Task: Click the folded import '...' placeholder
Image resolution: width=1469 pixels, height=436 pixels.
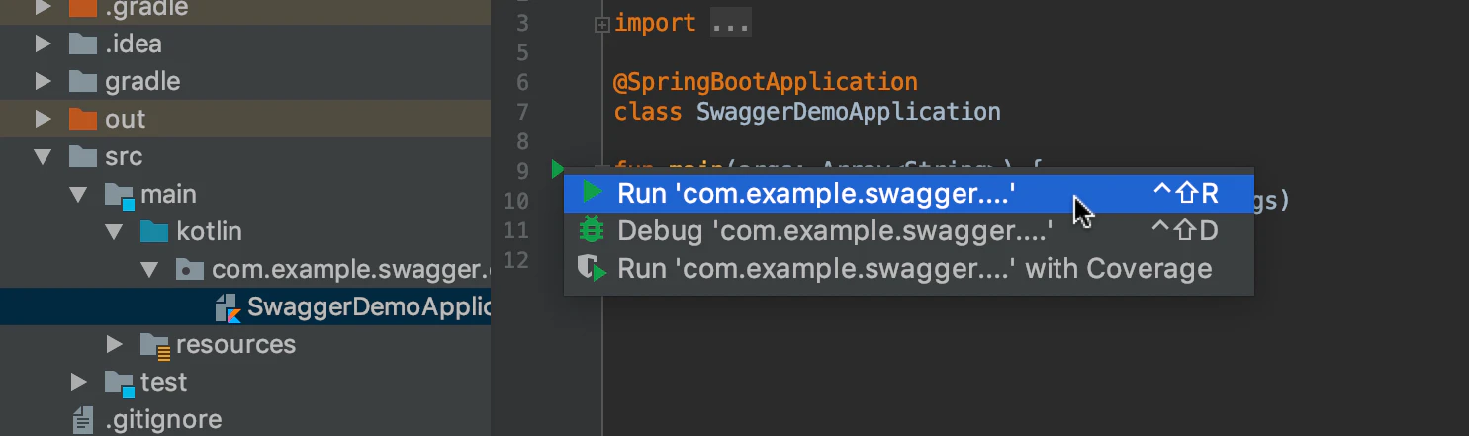Action: click(731, 23)
